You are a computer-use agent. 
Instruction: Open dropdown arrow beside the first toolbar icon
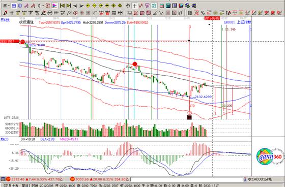point(9,6)
